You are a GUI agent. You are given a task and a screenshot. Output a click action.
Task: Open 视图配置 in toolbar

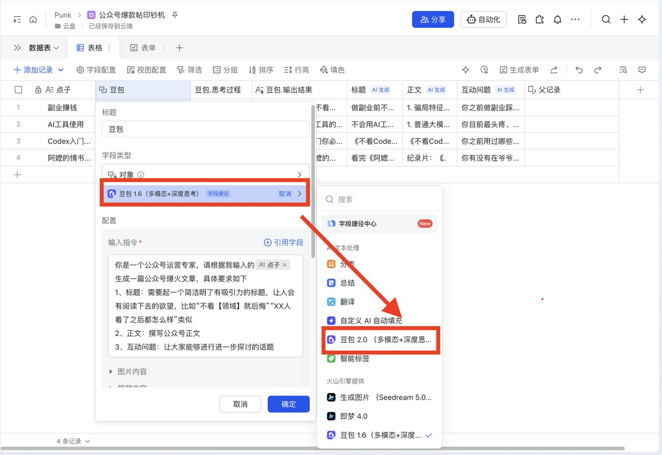147,70
